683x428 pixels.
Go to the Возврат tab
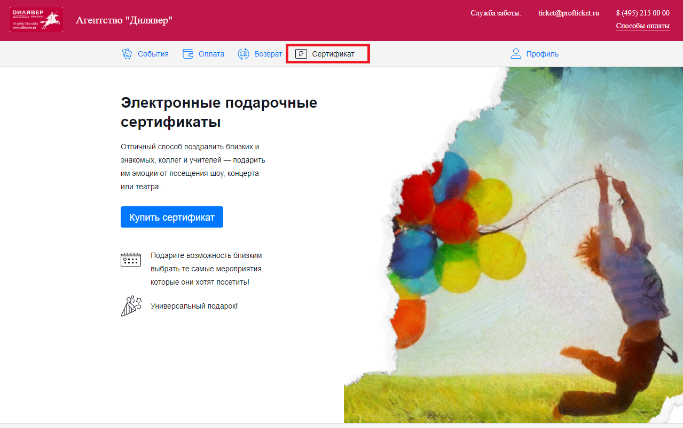pos(268,54)
